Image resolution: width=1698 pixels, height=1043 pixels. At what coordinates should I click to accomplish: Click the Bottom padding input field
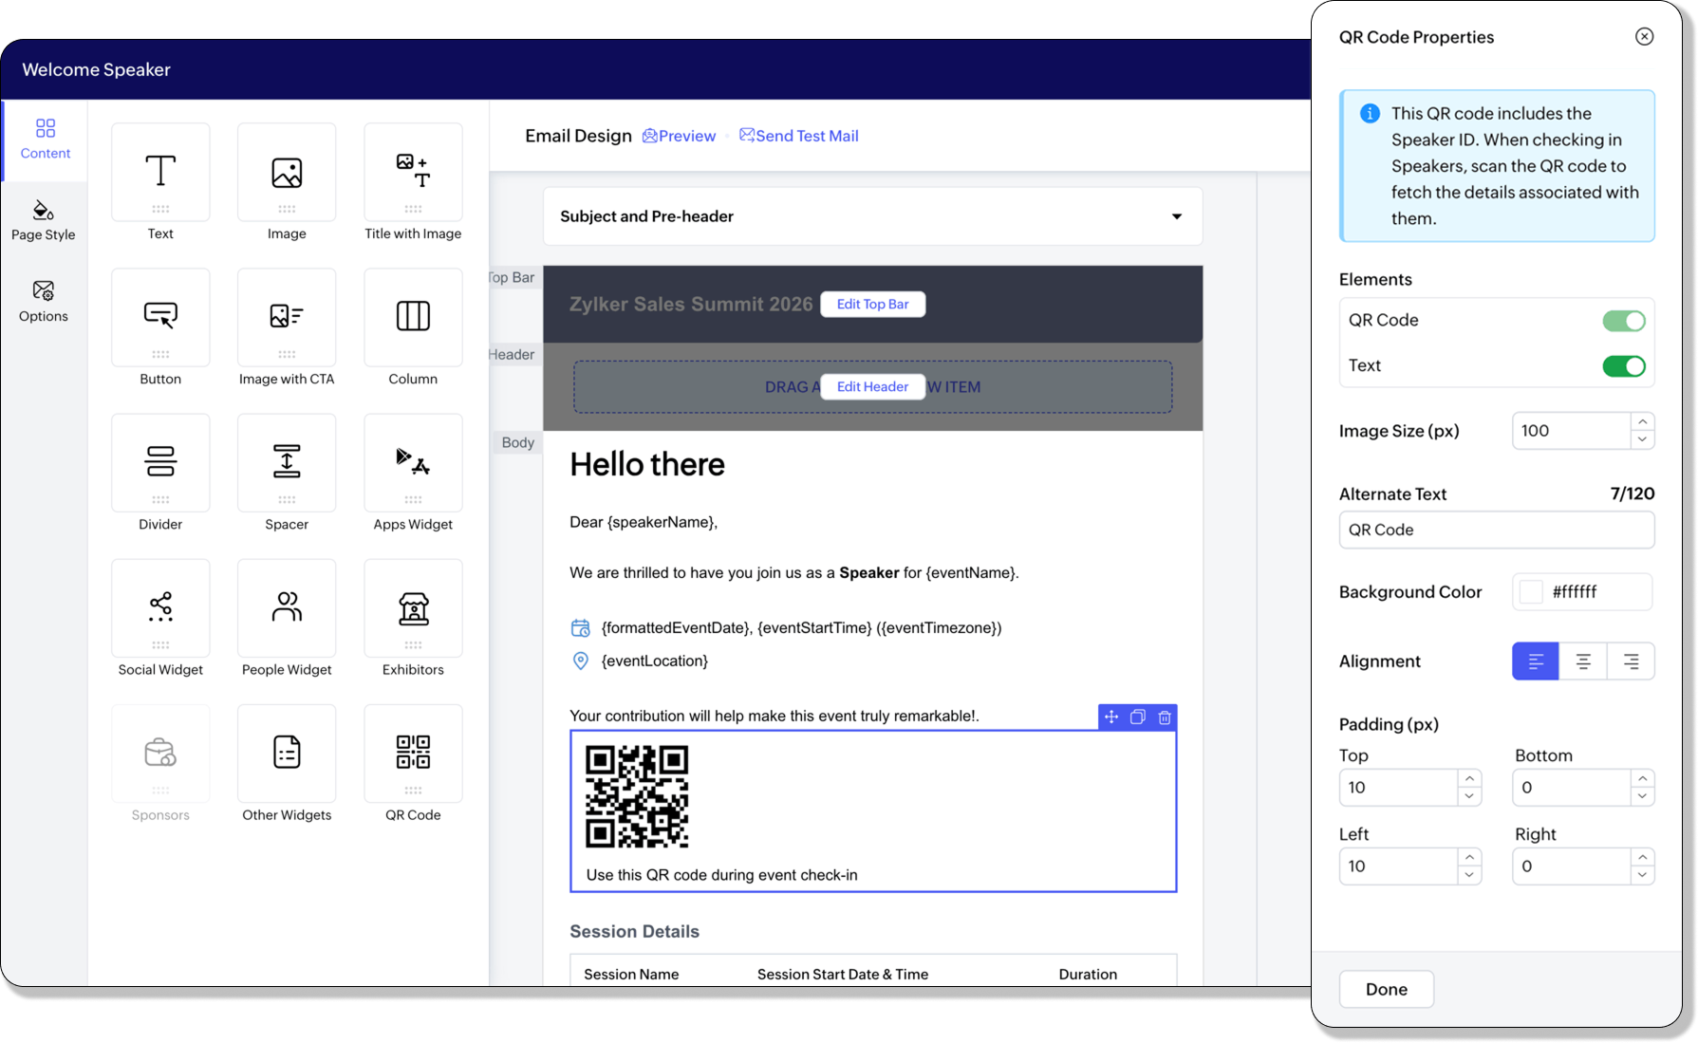pos(1572,788)
